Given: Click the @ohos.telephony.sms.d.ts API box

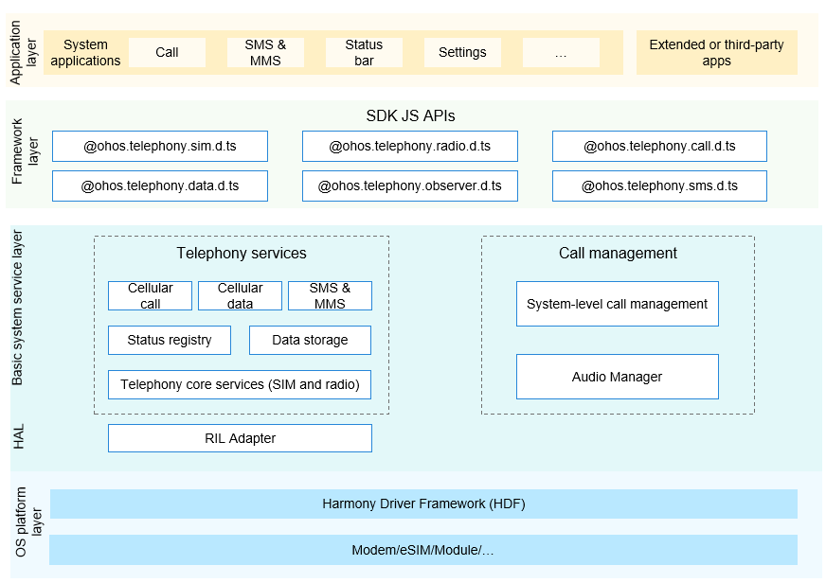Looking at the screenshot, I should [x=659, y=186].
